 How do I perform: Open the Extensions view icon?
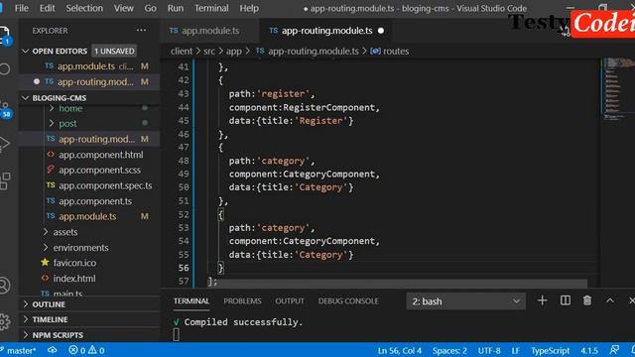click(5, 180)
